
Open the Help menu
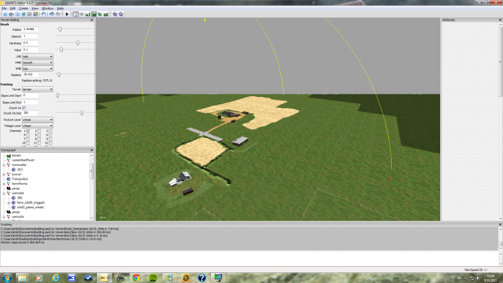pos(60,8)
